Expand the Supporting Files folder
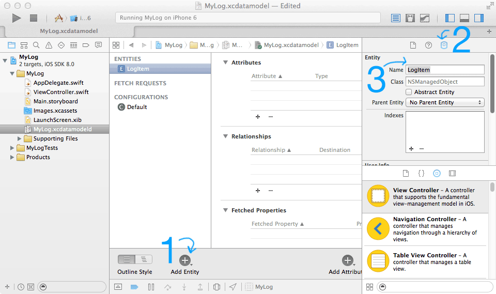Viewport: 496px width, 294px height. click(x=19, y=138)
